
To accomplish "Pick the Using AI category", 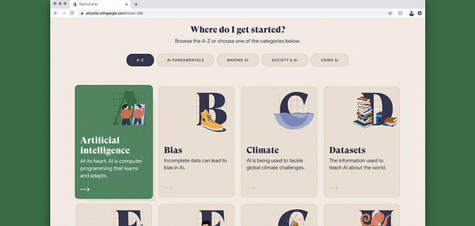I will coord(330,60).
